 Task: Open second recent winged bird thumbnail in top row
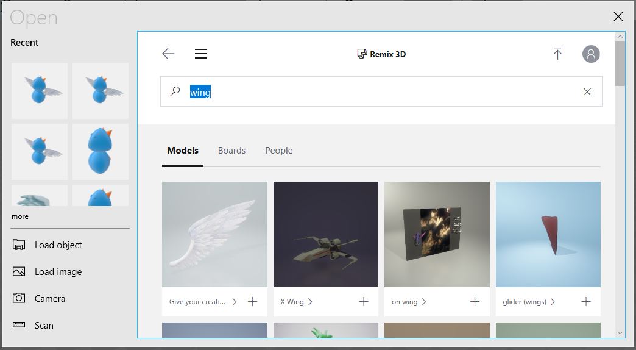pos(100,90)
